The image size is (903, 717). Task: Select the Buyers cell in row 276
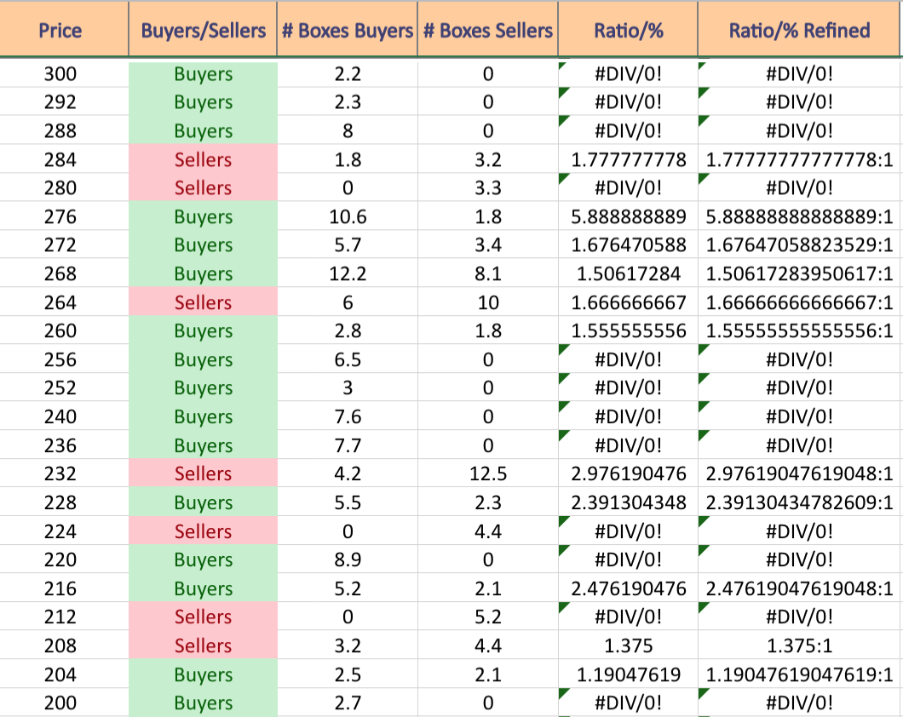pyautogui.click(x=204, y=216)
